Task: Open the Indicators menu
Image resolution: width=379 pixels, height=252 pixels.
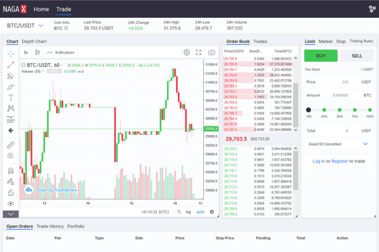Action: click(60, 52)
